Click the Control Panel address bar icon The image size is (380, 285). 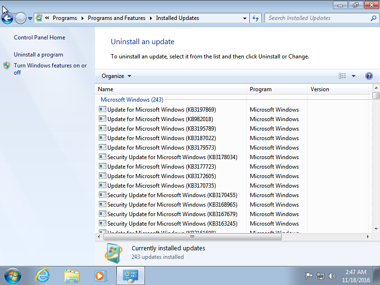click(39, 18)
